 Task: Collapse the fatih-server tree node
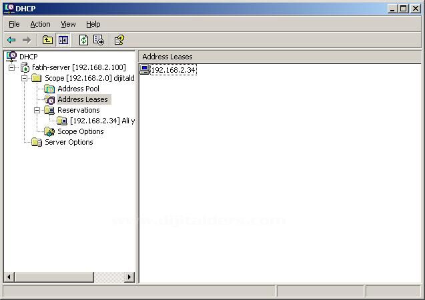pyautogui.click(x=12, y=67)
